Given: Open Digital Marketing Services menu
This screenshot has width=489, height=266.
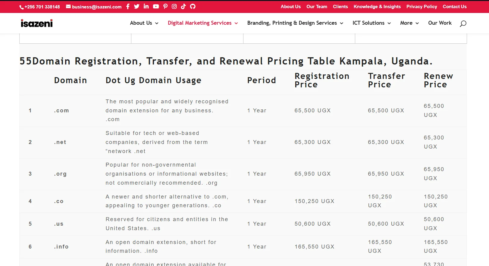Looking at the screenshot, I should 200,23.
